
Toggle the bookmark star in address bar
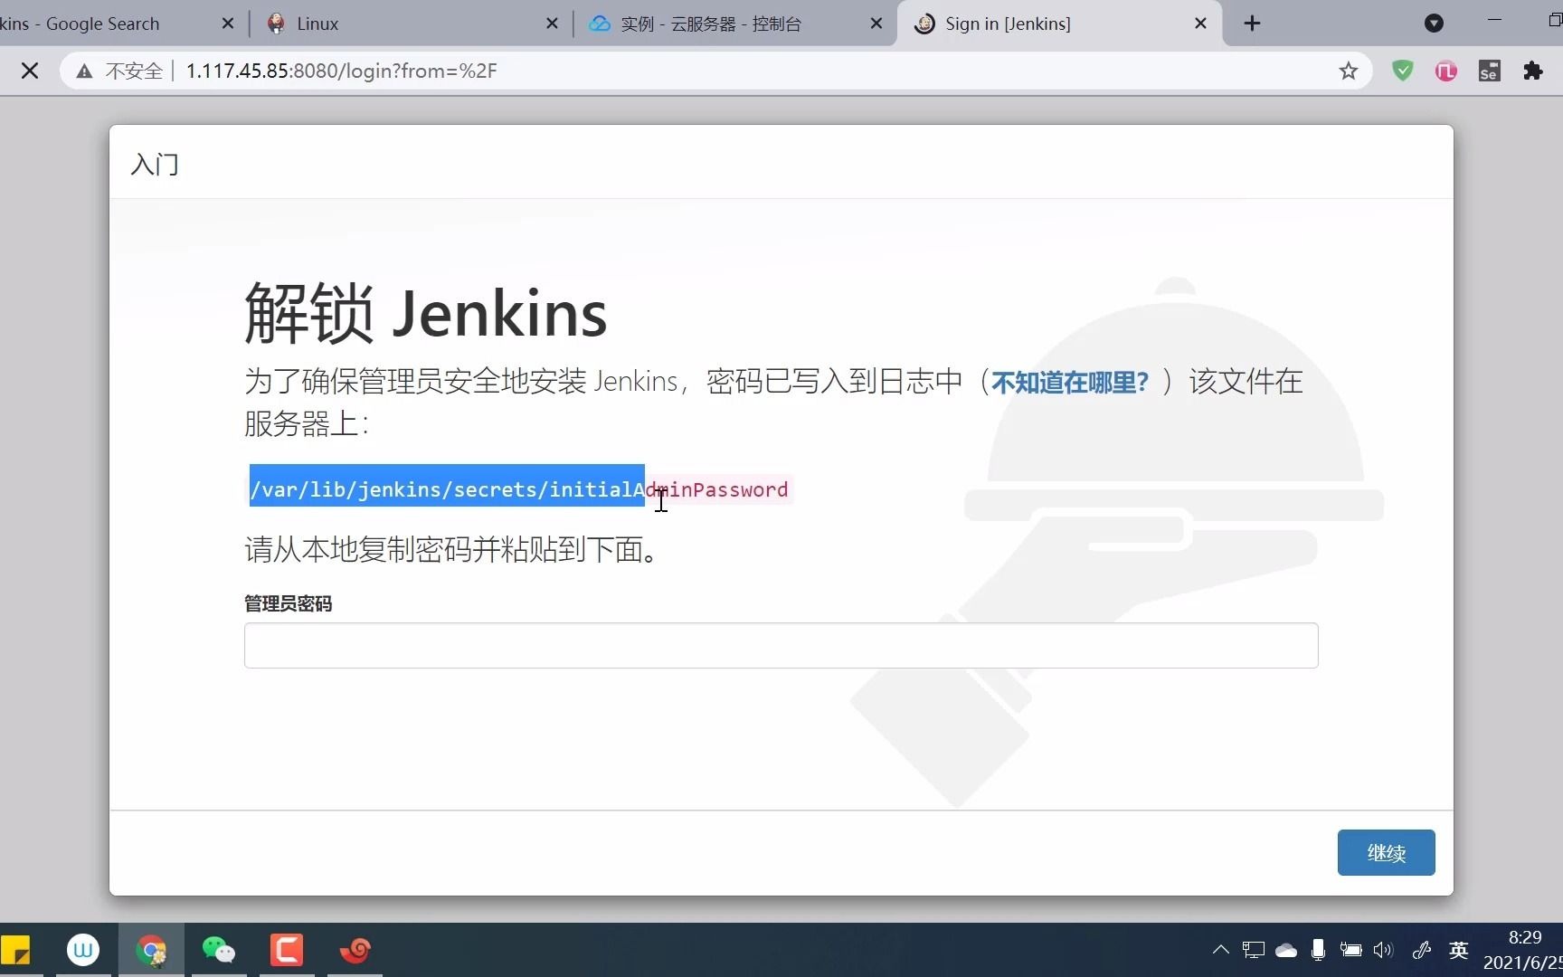click(1349, 71)
